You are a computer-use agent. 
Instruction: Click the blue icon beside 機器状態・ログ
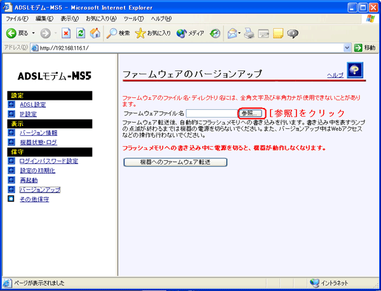click(x=11, y=142)
